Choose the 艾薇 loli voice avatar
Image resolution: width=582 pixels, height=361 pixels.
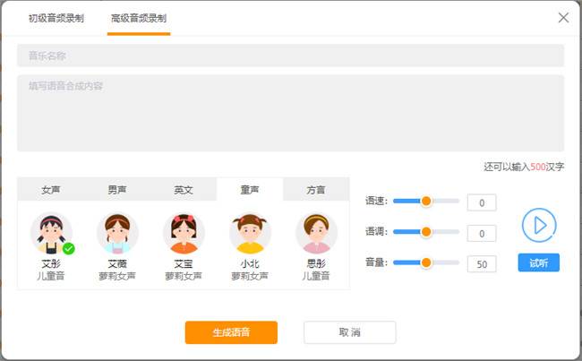pos(117,234)
